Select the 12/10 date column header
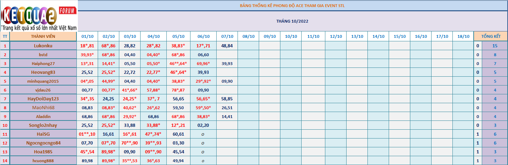 (336, 36)
